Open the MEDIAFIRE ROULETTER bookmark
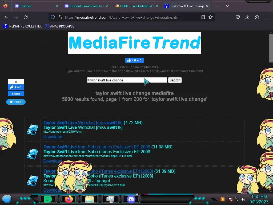Viewport: 273px width, 205px height. (22, 26)
